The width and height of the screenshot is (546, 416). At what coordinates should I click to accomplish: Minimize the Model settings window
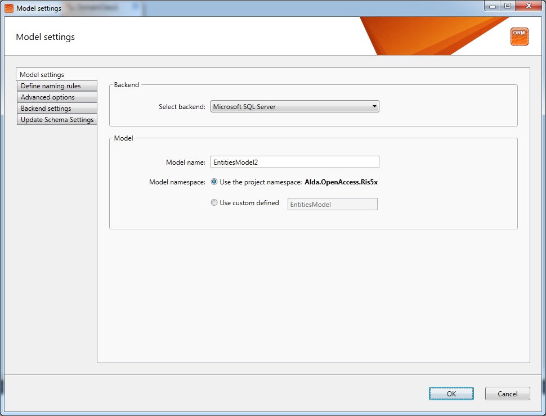(x=493, y=6)
